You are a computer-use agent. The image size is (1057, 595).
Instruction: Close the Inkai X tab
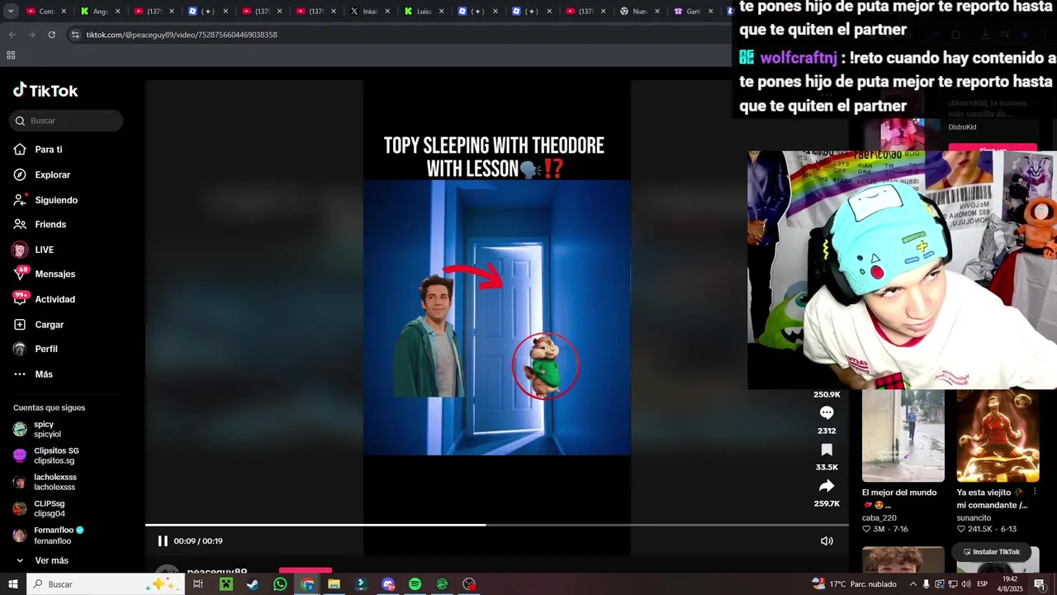387,12
